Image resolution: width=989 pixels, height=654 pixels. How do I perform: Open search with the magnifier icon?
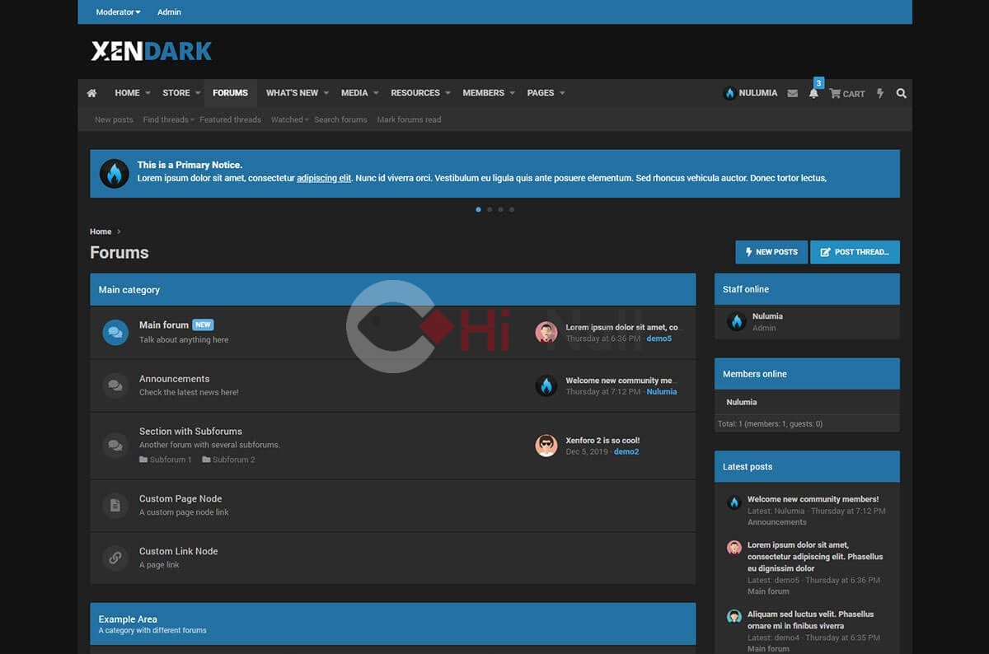coord(901,93)
